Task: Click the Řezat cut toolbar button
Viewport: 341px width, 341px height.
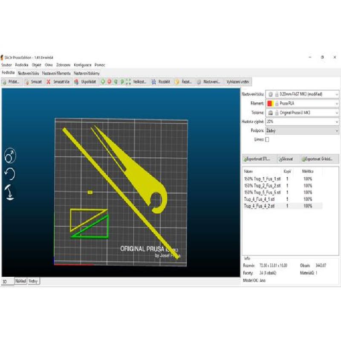Action: pyautogui.click(x=184, y=82)
